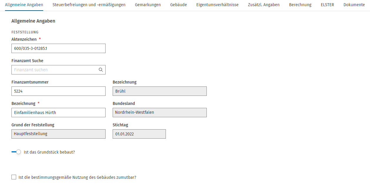Click the Grund der Feststellung field 'Hauptfeststellung'

coord(59,134)
